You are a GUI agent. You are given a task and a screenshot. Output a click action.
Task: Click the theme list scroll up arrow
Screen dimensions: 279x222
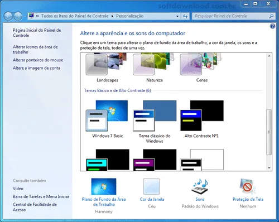269,56
